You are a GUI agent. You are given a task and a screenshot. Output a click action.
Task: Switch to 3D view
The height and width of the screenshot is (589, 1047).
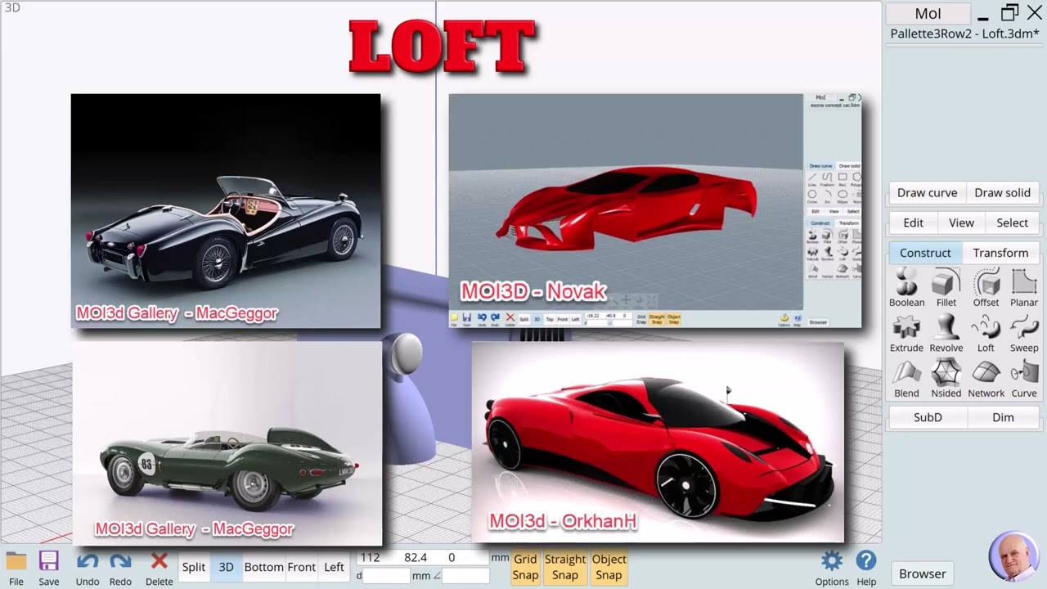point(226,567)
